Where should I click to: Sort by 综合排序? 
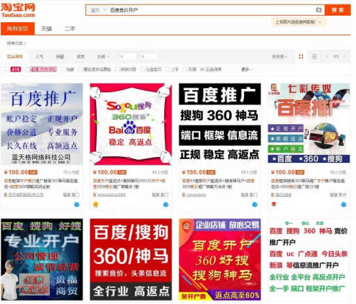[x=15, y=56]
